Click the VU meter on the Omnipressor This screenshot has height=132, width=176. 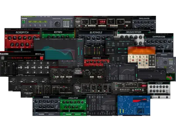tap(77, 73)
